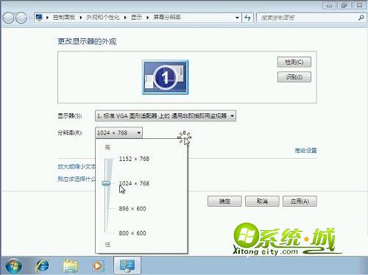Minimize the Control Panel window
368x275 pixels.
point(330,5)
